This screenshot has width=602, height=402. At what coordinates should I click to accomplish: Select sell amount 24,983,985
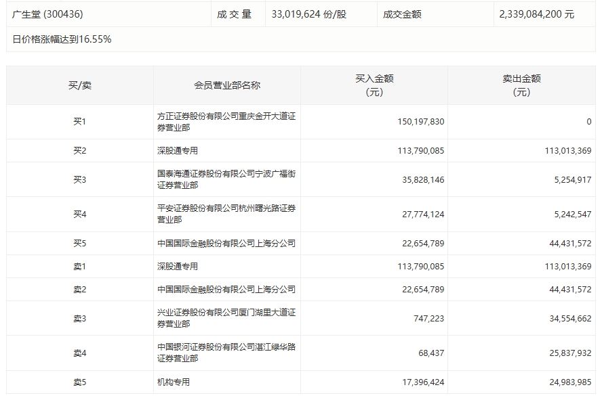[571, 382]
